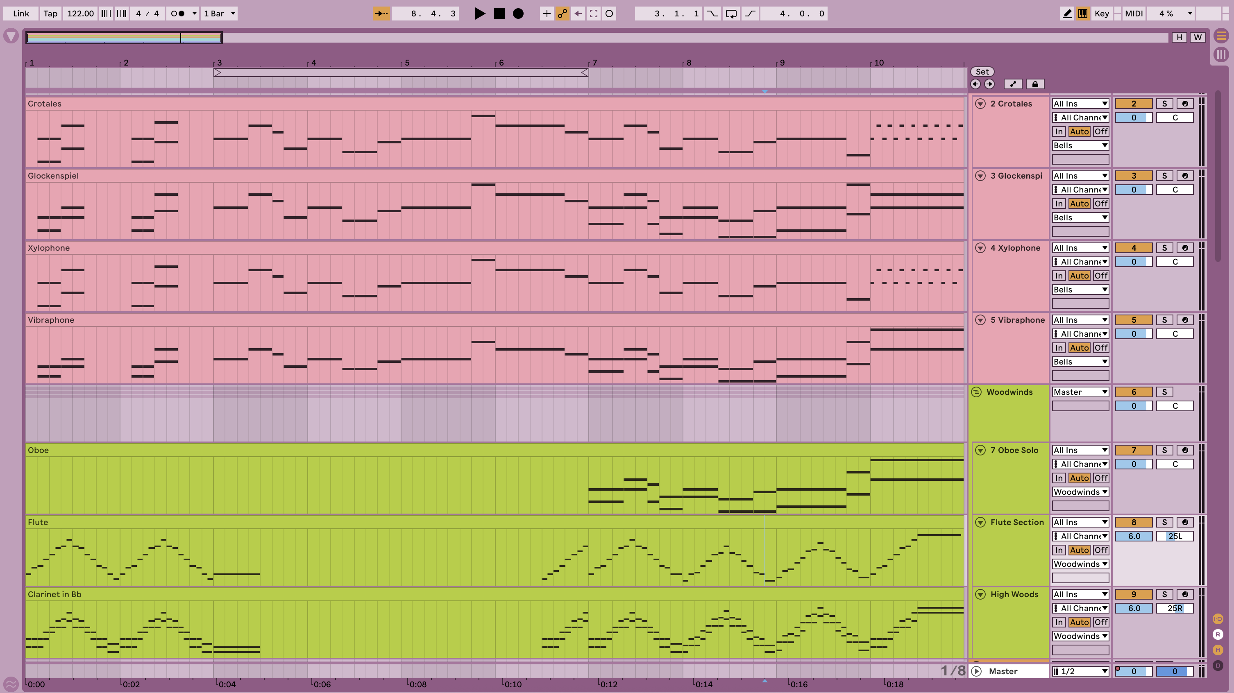
Task: Set Xylophone monitor to Off
Action: [1101, 275]
